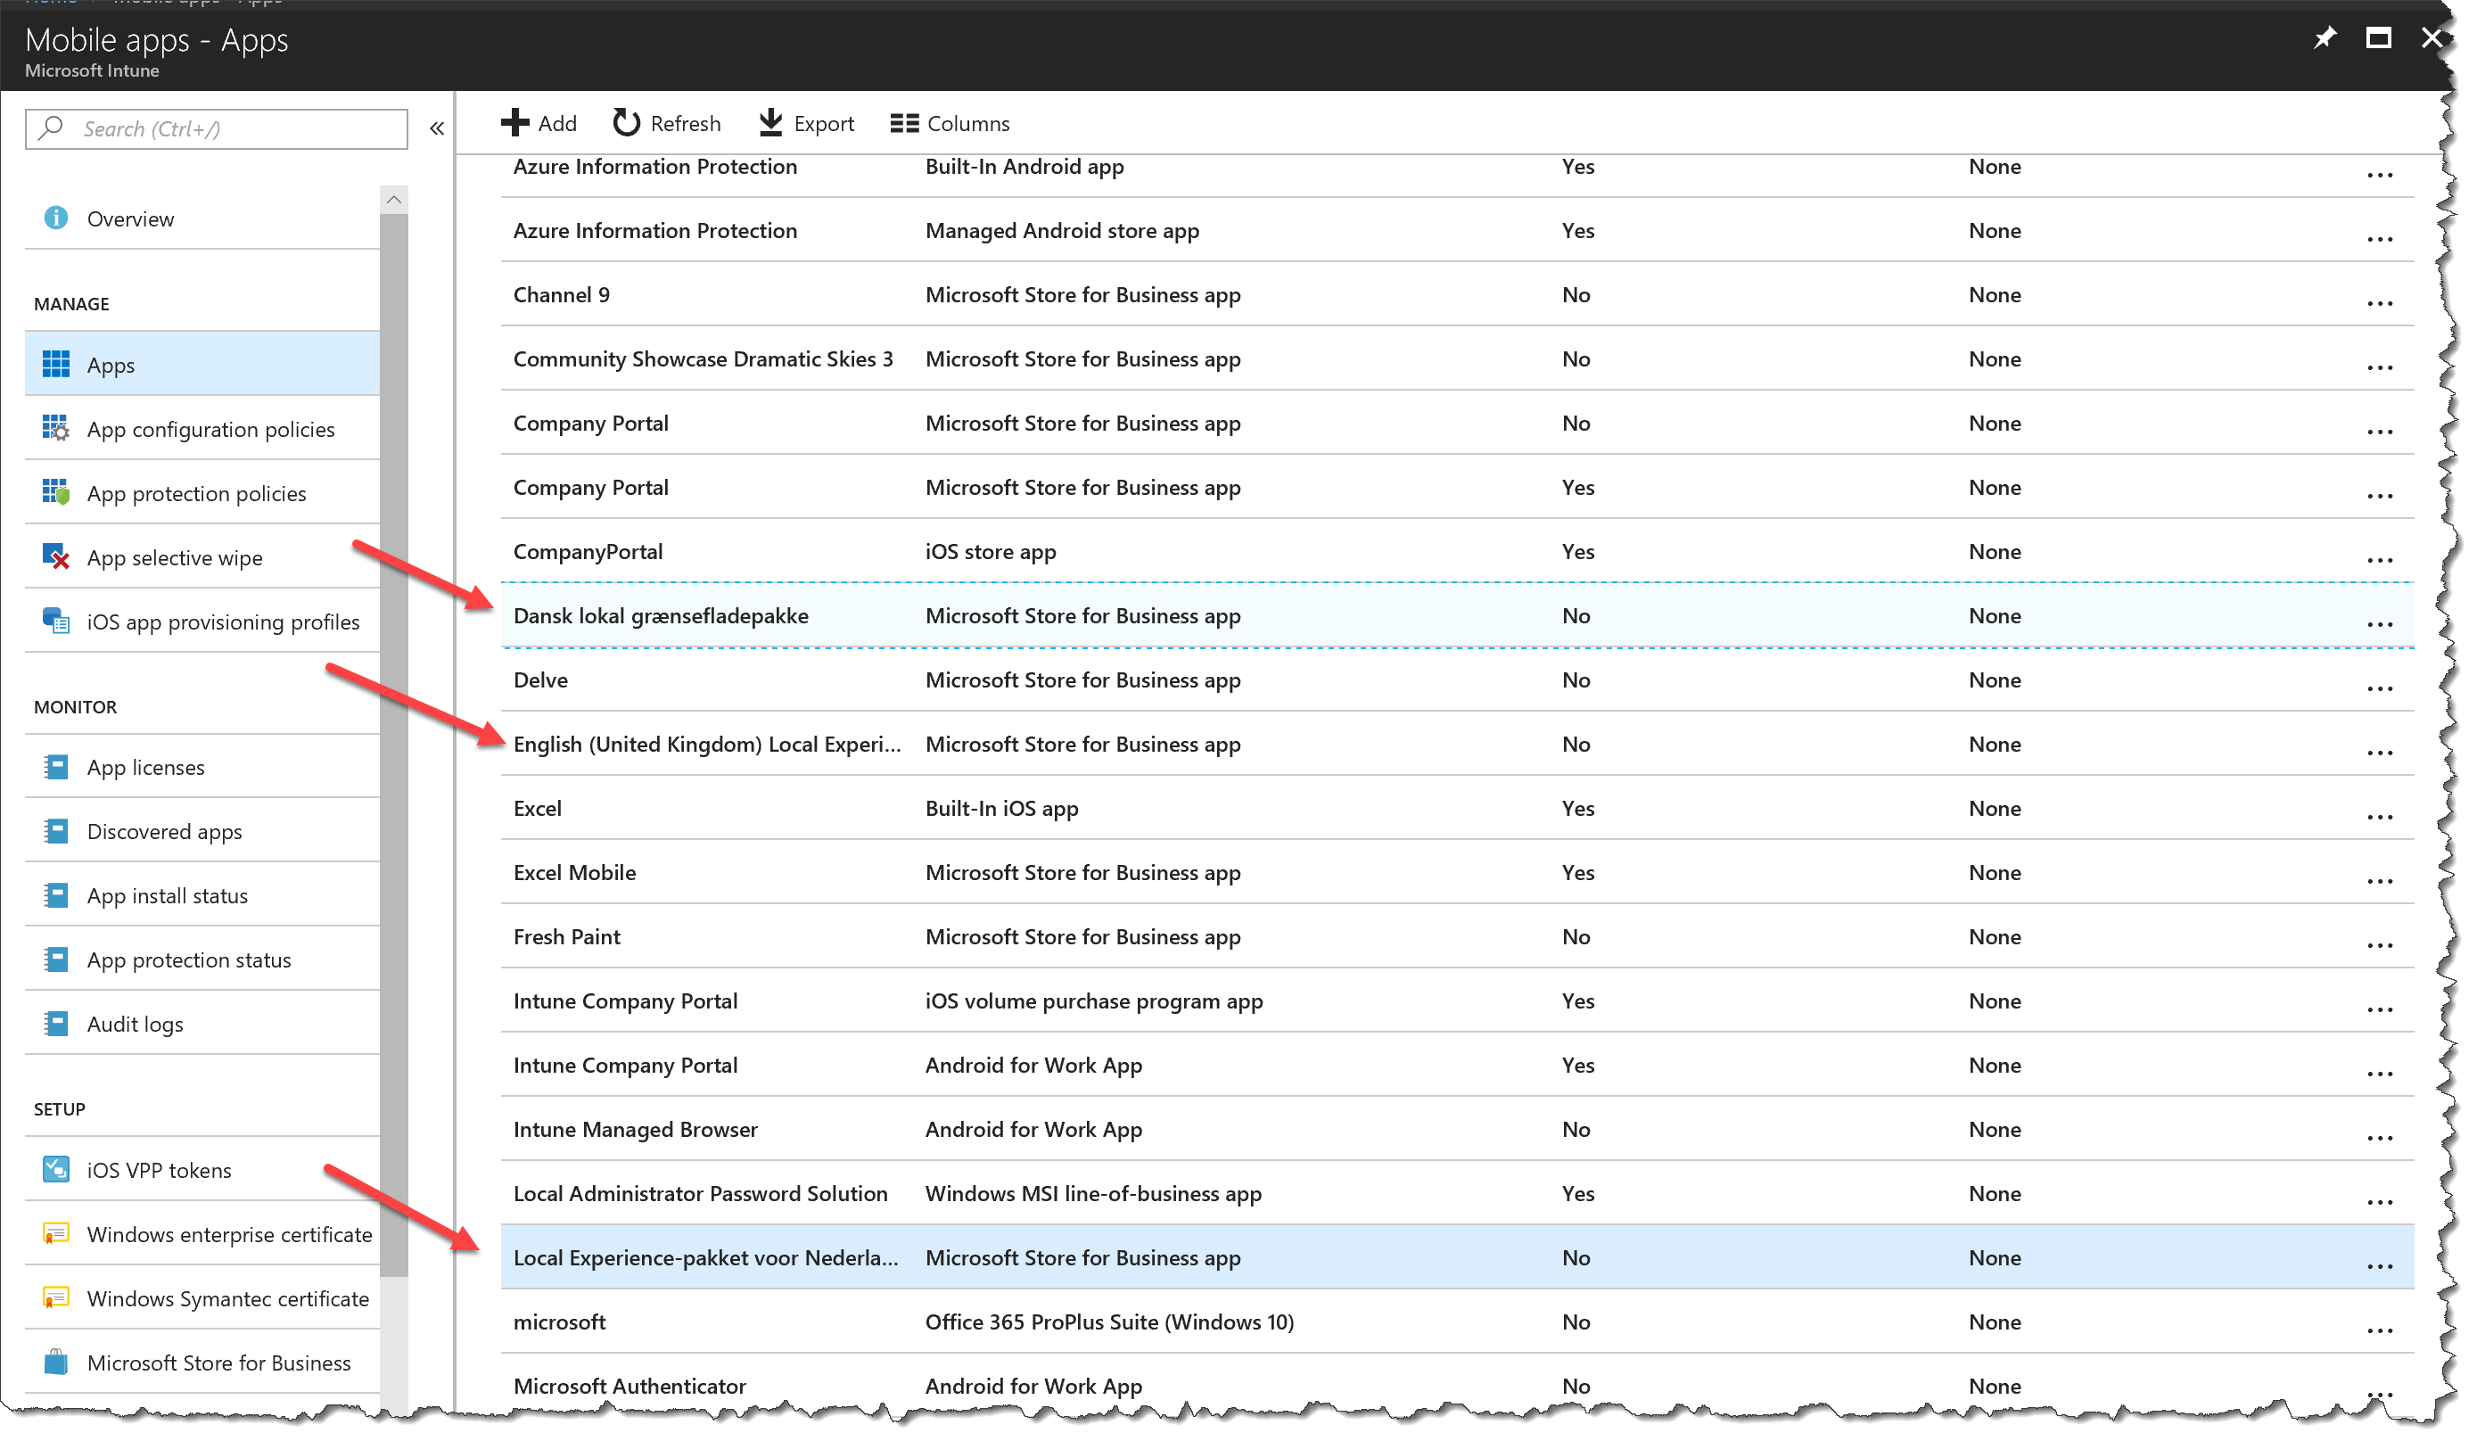The width and height of the screenshot is (2477, 1441).
Task: Export the apps list
Action: click(805, 123)
